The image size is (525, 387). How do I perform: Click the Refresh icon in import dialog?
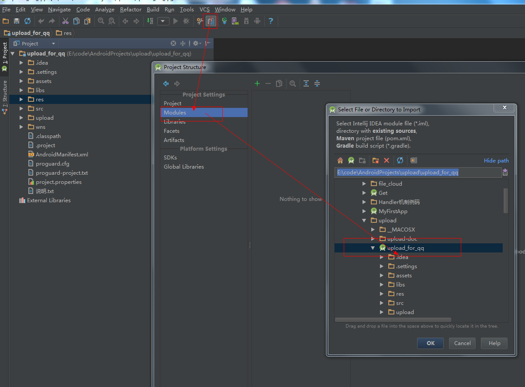point(400,160)
